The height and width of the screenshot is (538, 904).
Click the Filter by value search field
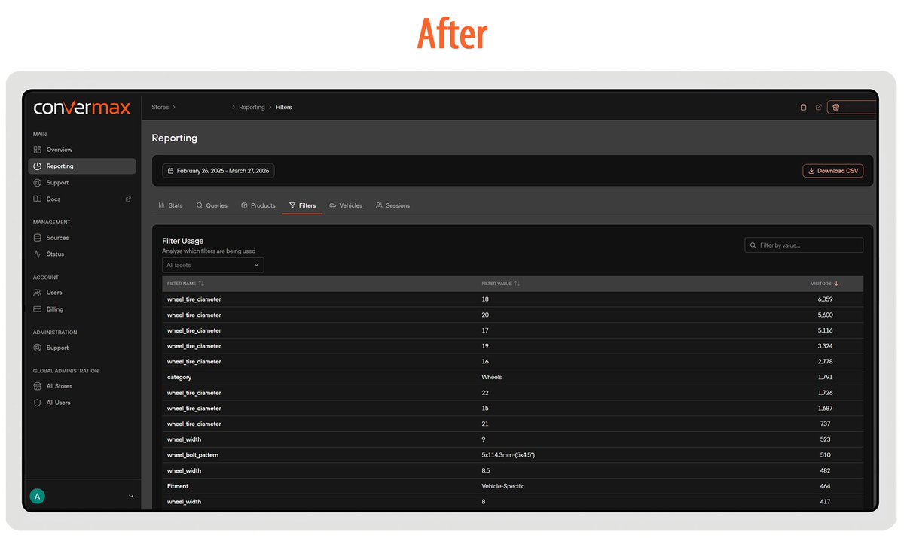pos(804,245)
